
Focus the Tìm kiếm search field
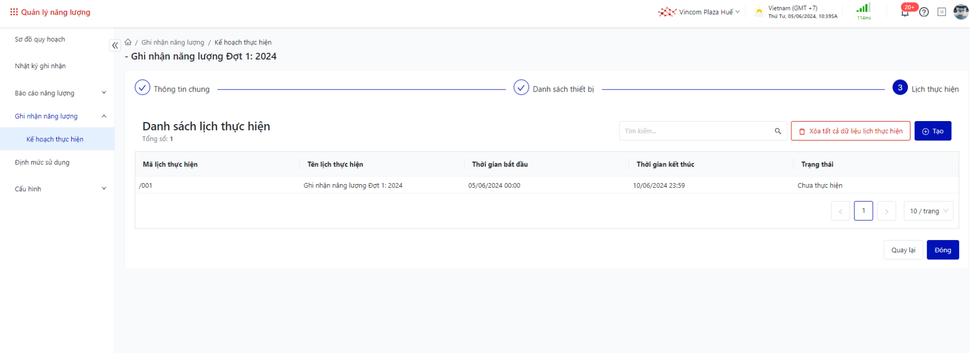click(x=695, y=131)
